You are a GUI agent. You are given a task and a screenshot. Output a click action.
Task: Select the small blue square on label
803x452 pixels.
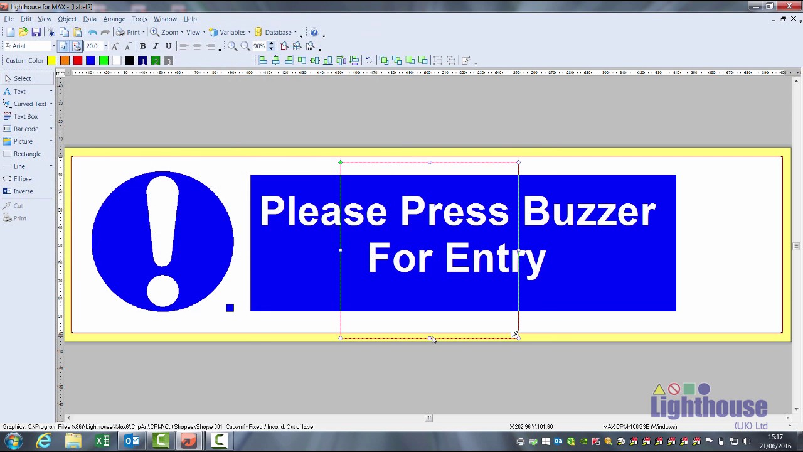230,308
